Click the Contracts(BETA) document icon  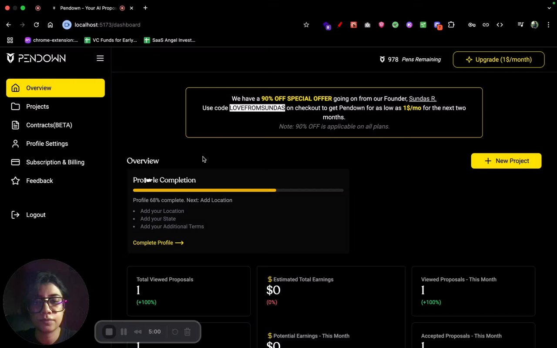[x=16, y=125]
